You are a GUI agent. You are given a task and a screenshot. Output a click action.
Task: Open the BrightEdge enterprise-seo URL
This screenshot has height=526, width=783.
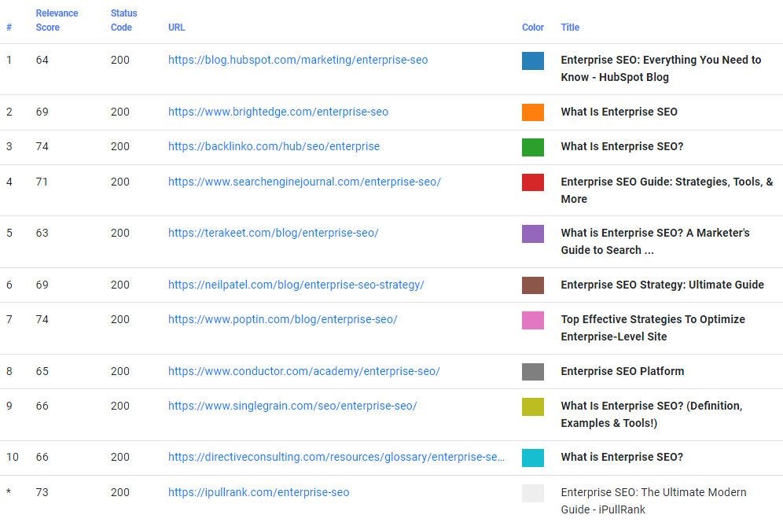(x=278, y=112)
